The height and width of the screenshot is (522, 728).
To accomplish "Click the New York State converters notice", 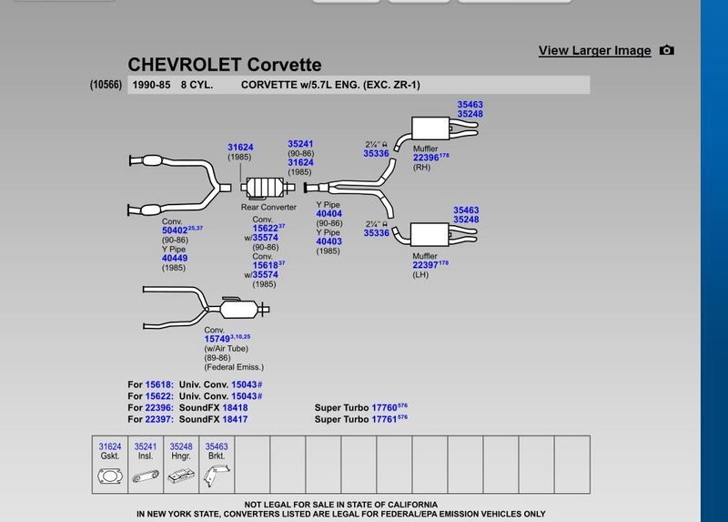I will pos(340,514).
